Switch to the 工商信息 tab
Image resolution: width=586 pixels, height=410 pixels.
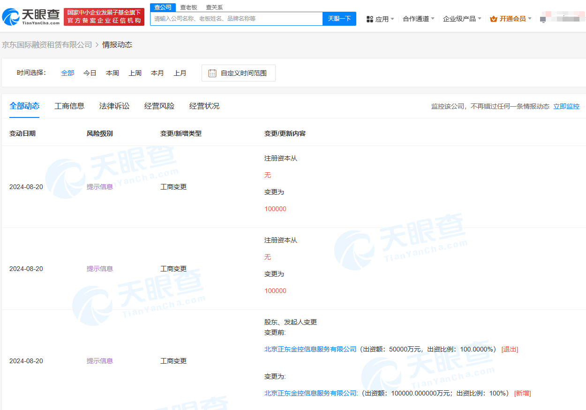pos(69,106)
